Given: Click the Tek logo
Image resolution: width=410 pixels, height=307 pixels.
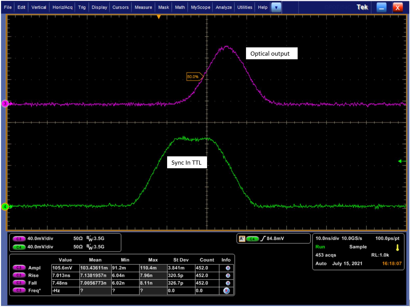Looking at the screenshot, I should point(362,7).
